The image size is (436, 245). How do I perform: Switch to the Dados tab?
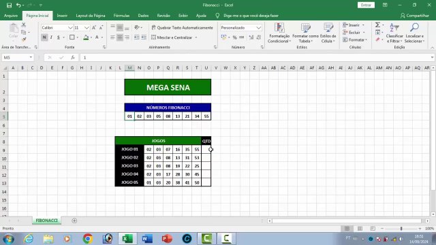[143, 16]
